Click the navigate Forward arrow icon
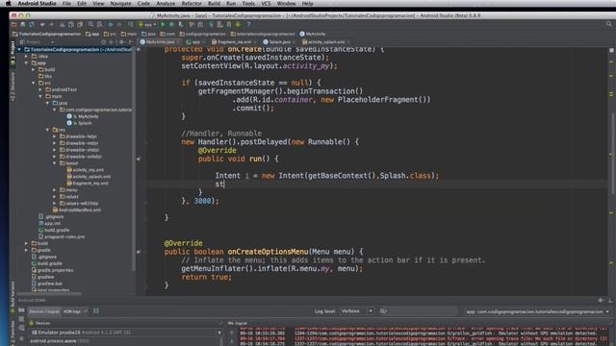This screenshot has height=346, width=616. [x=119, y=24]
